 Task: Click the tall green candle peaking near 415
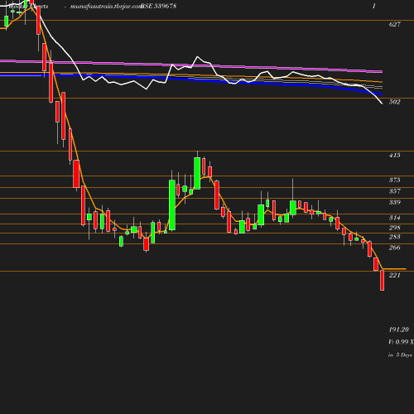click(197, 173)
